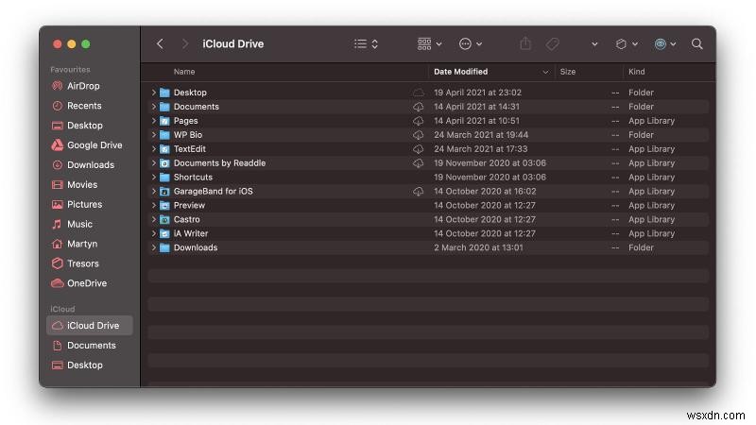756x425 pixels.
Task: Select the WP Bio folder name
Action: coord(188,135)
